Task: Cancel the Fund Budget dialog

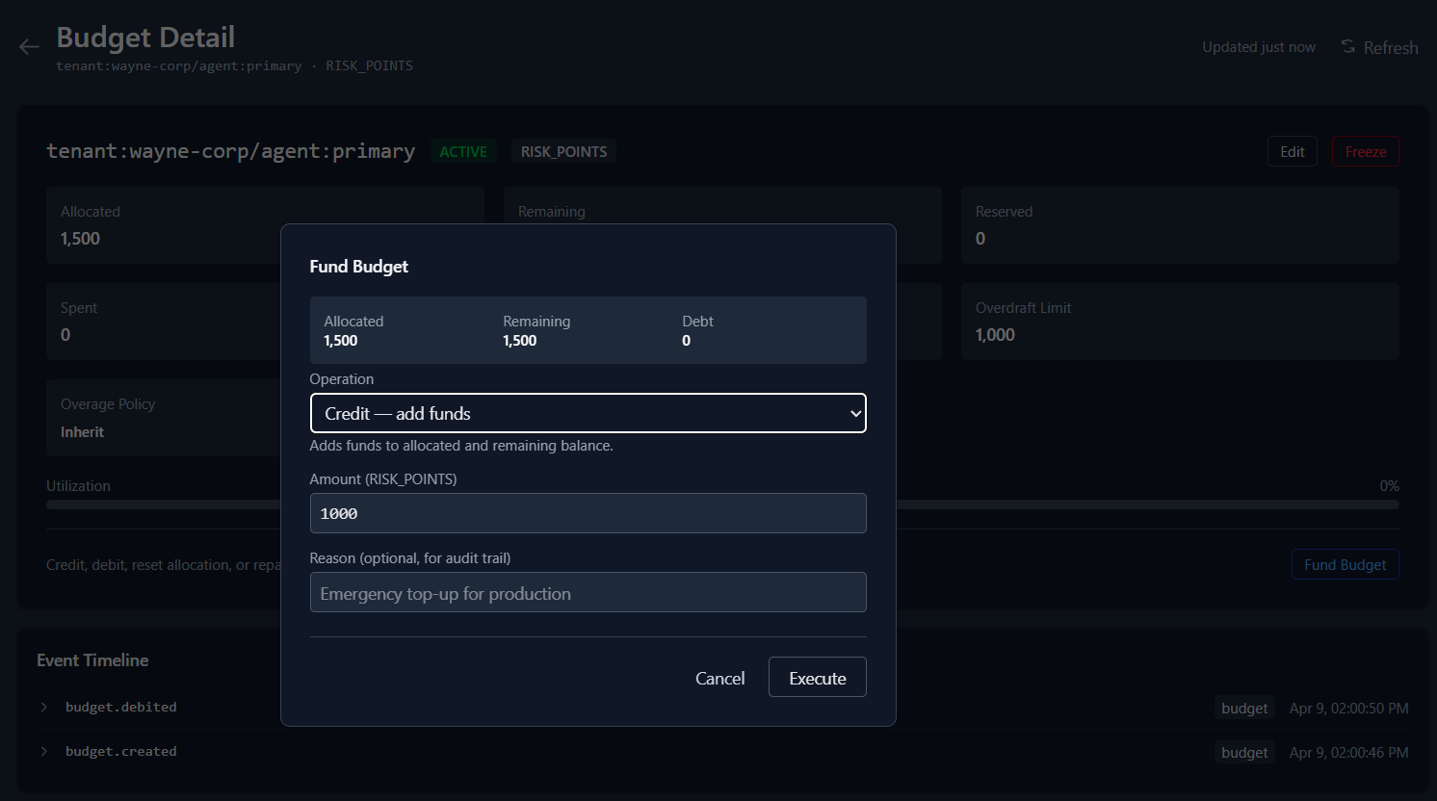Action: pos(719,677)
